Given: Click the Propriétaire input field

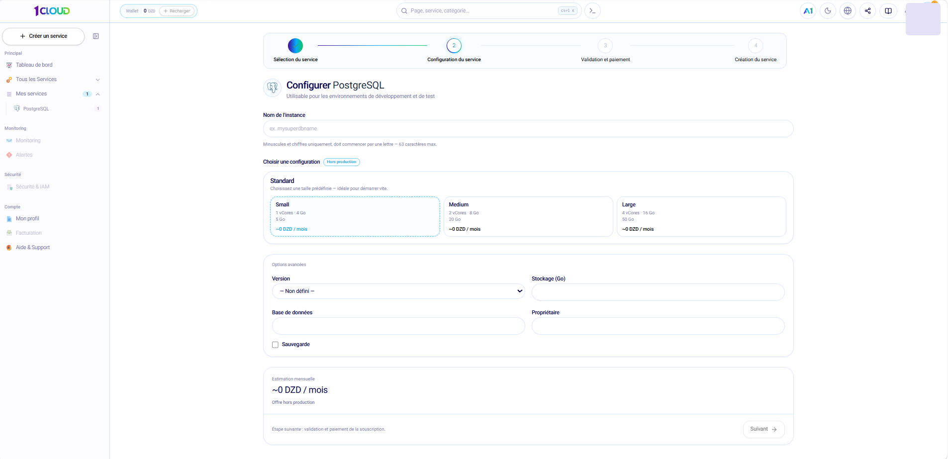Looking at the screenshot, I should pyautogui.click(x=658, y=326).
